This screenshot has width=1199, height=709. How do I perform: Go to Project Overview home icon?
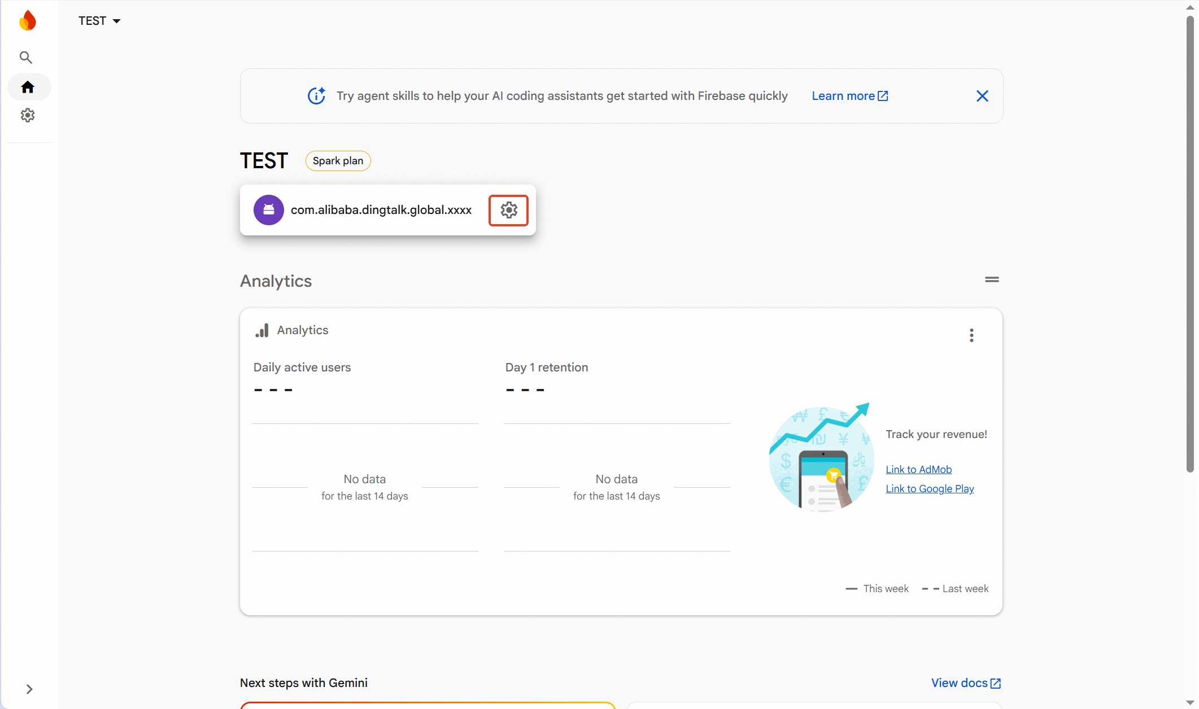click(28, 87)
